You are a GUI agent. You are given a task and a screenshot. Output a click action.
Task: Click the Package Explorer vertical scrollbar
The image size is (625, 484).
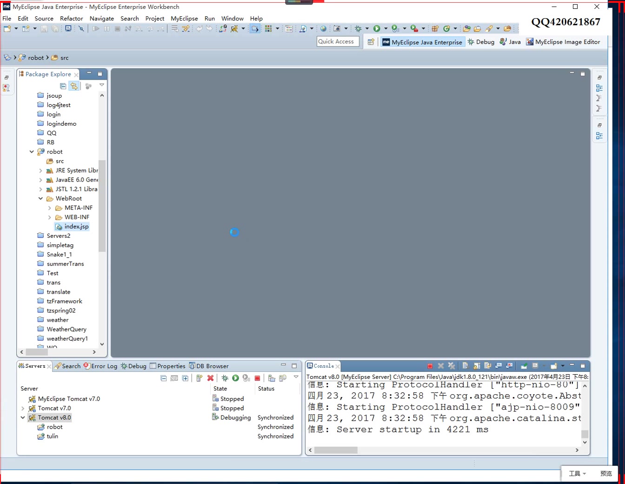click(x=102, y=206)
